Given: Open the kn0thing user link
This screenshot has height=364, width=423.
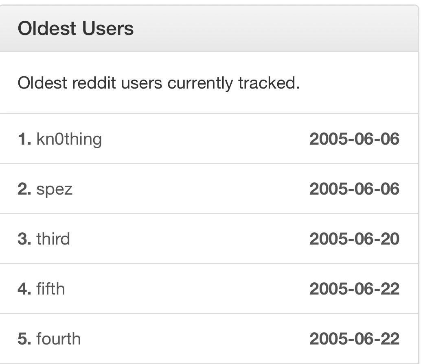Looking at the screenshot, I should click(69, 139).
